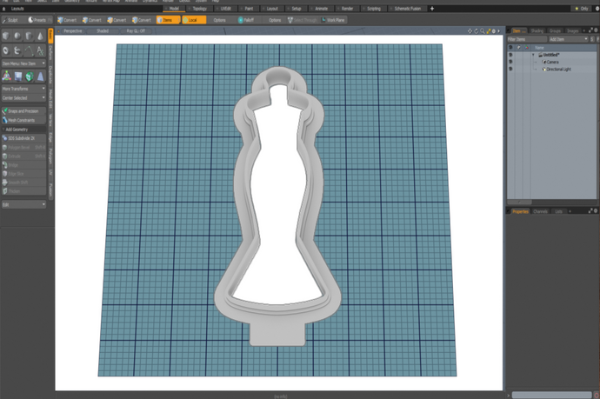
Task: Open the Perspective view type menu
Action: point(73,31)
